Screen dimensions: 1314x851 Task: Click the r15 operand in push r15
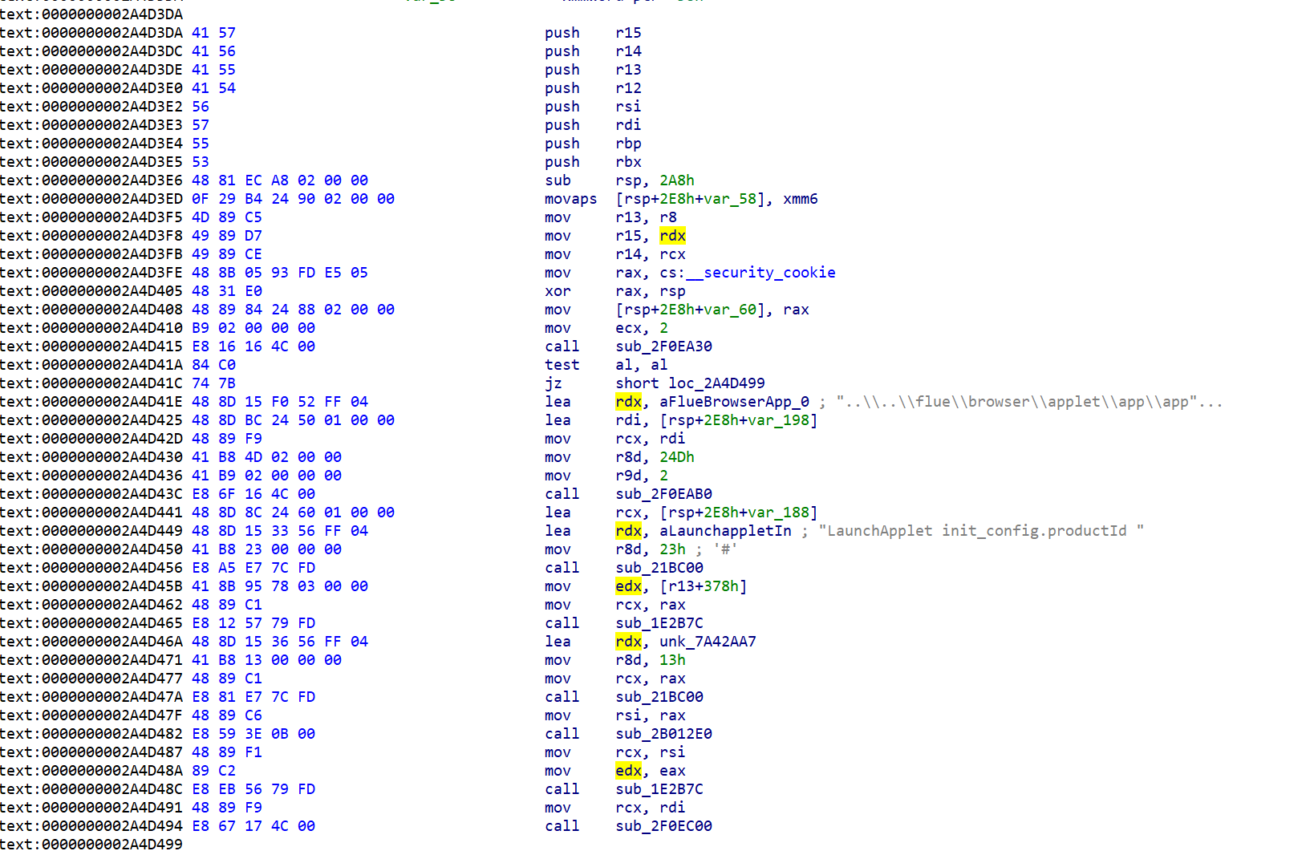click(x=628, y=33)
